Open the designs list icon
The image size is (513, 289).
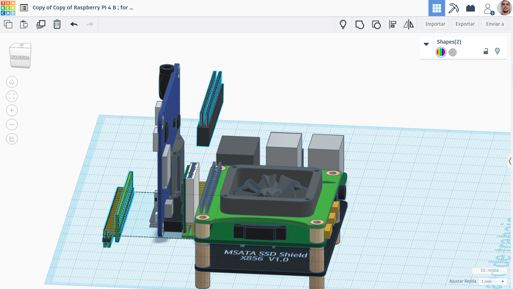pos(24,8)
